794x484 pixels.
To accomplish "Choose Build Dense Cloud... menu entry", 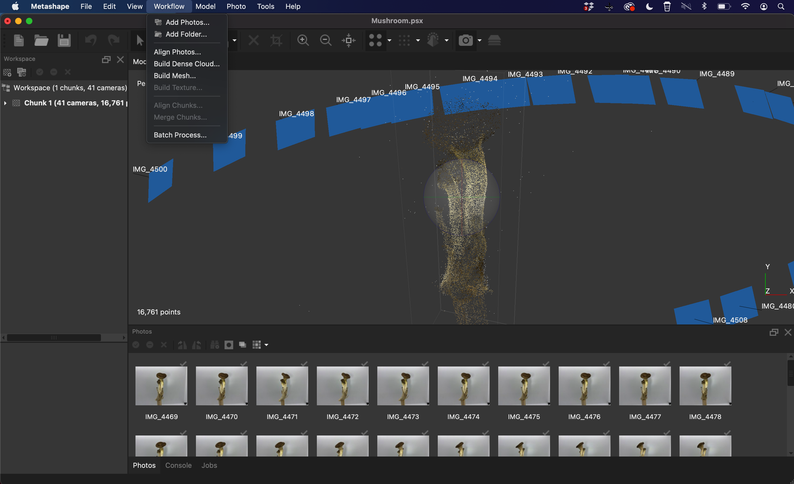I will coord(187,64).
